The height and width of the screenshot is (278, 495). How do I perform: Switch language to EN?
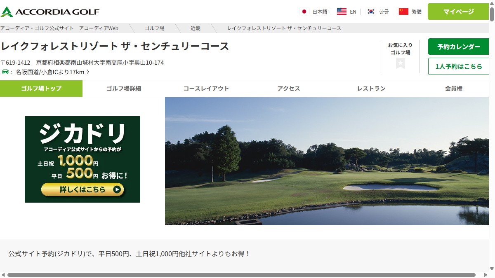tap(353, 12)
